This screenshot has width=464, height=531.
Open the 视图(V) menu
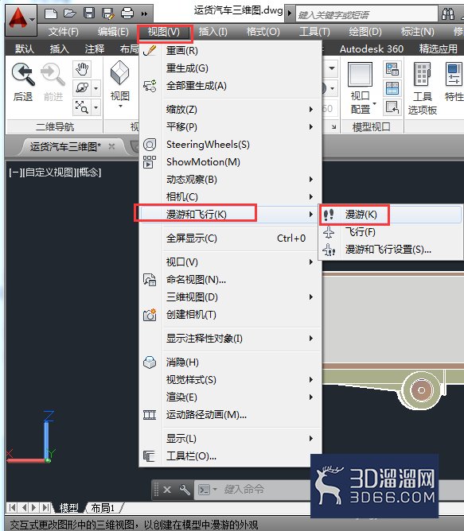pos(164,32)
